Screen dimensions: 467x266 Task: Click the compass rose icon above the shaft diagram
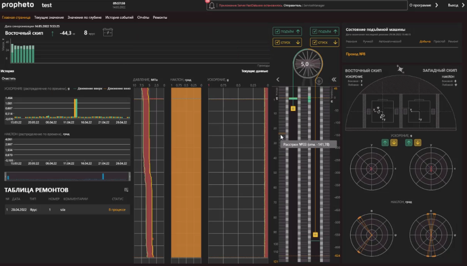point(400,69)
